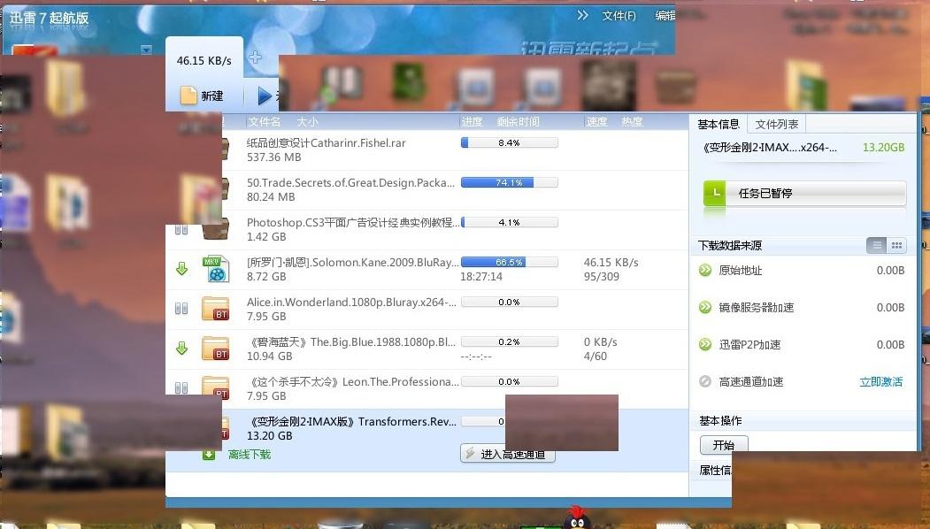Click the plus icon beside the speed tab
The height and width of the screenshot is (529, 930).
255,57
